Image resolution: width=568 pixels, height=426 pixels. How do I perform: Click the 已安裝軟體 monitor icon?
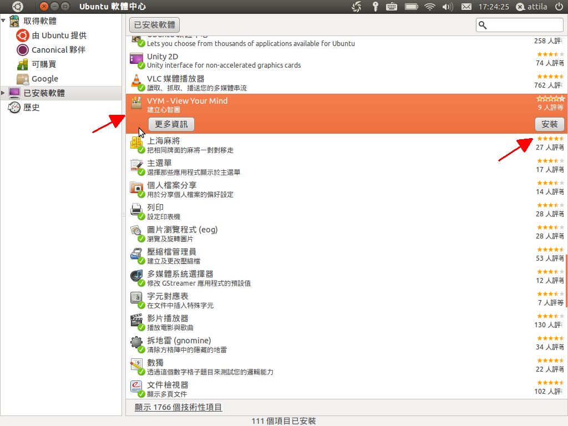coord(14,93)
